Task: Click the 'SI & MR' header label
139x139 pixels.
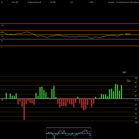Action: coord(15,2)
